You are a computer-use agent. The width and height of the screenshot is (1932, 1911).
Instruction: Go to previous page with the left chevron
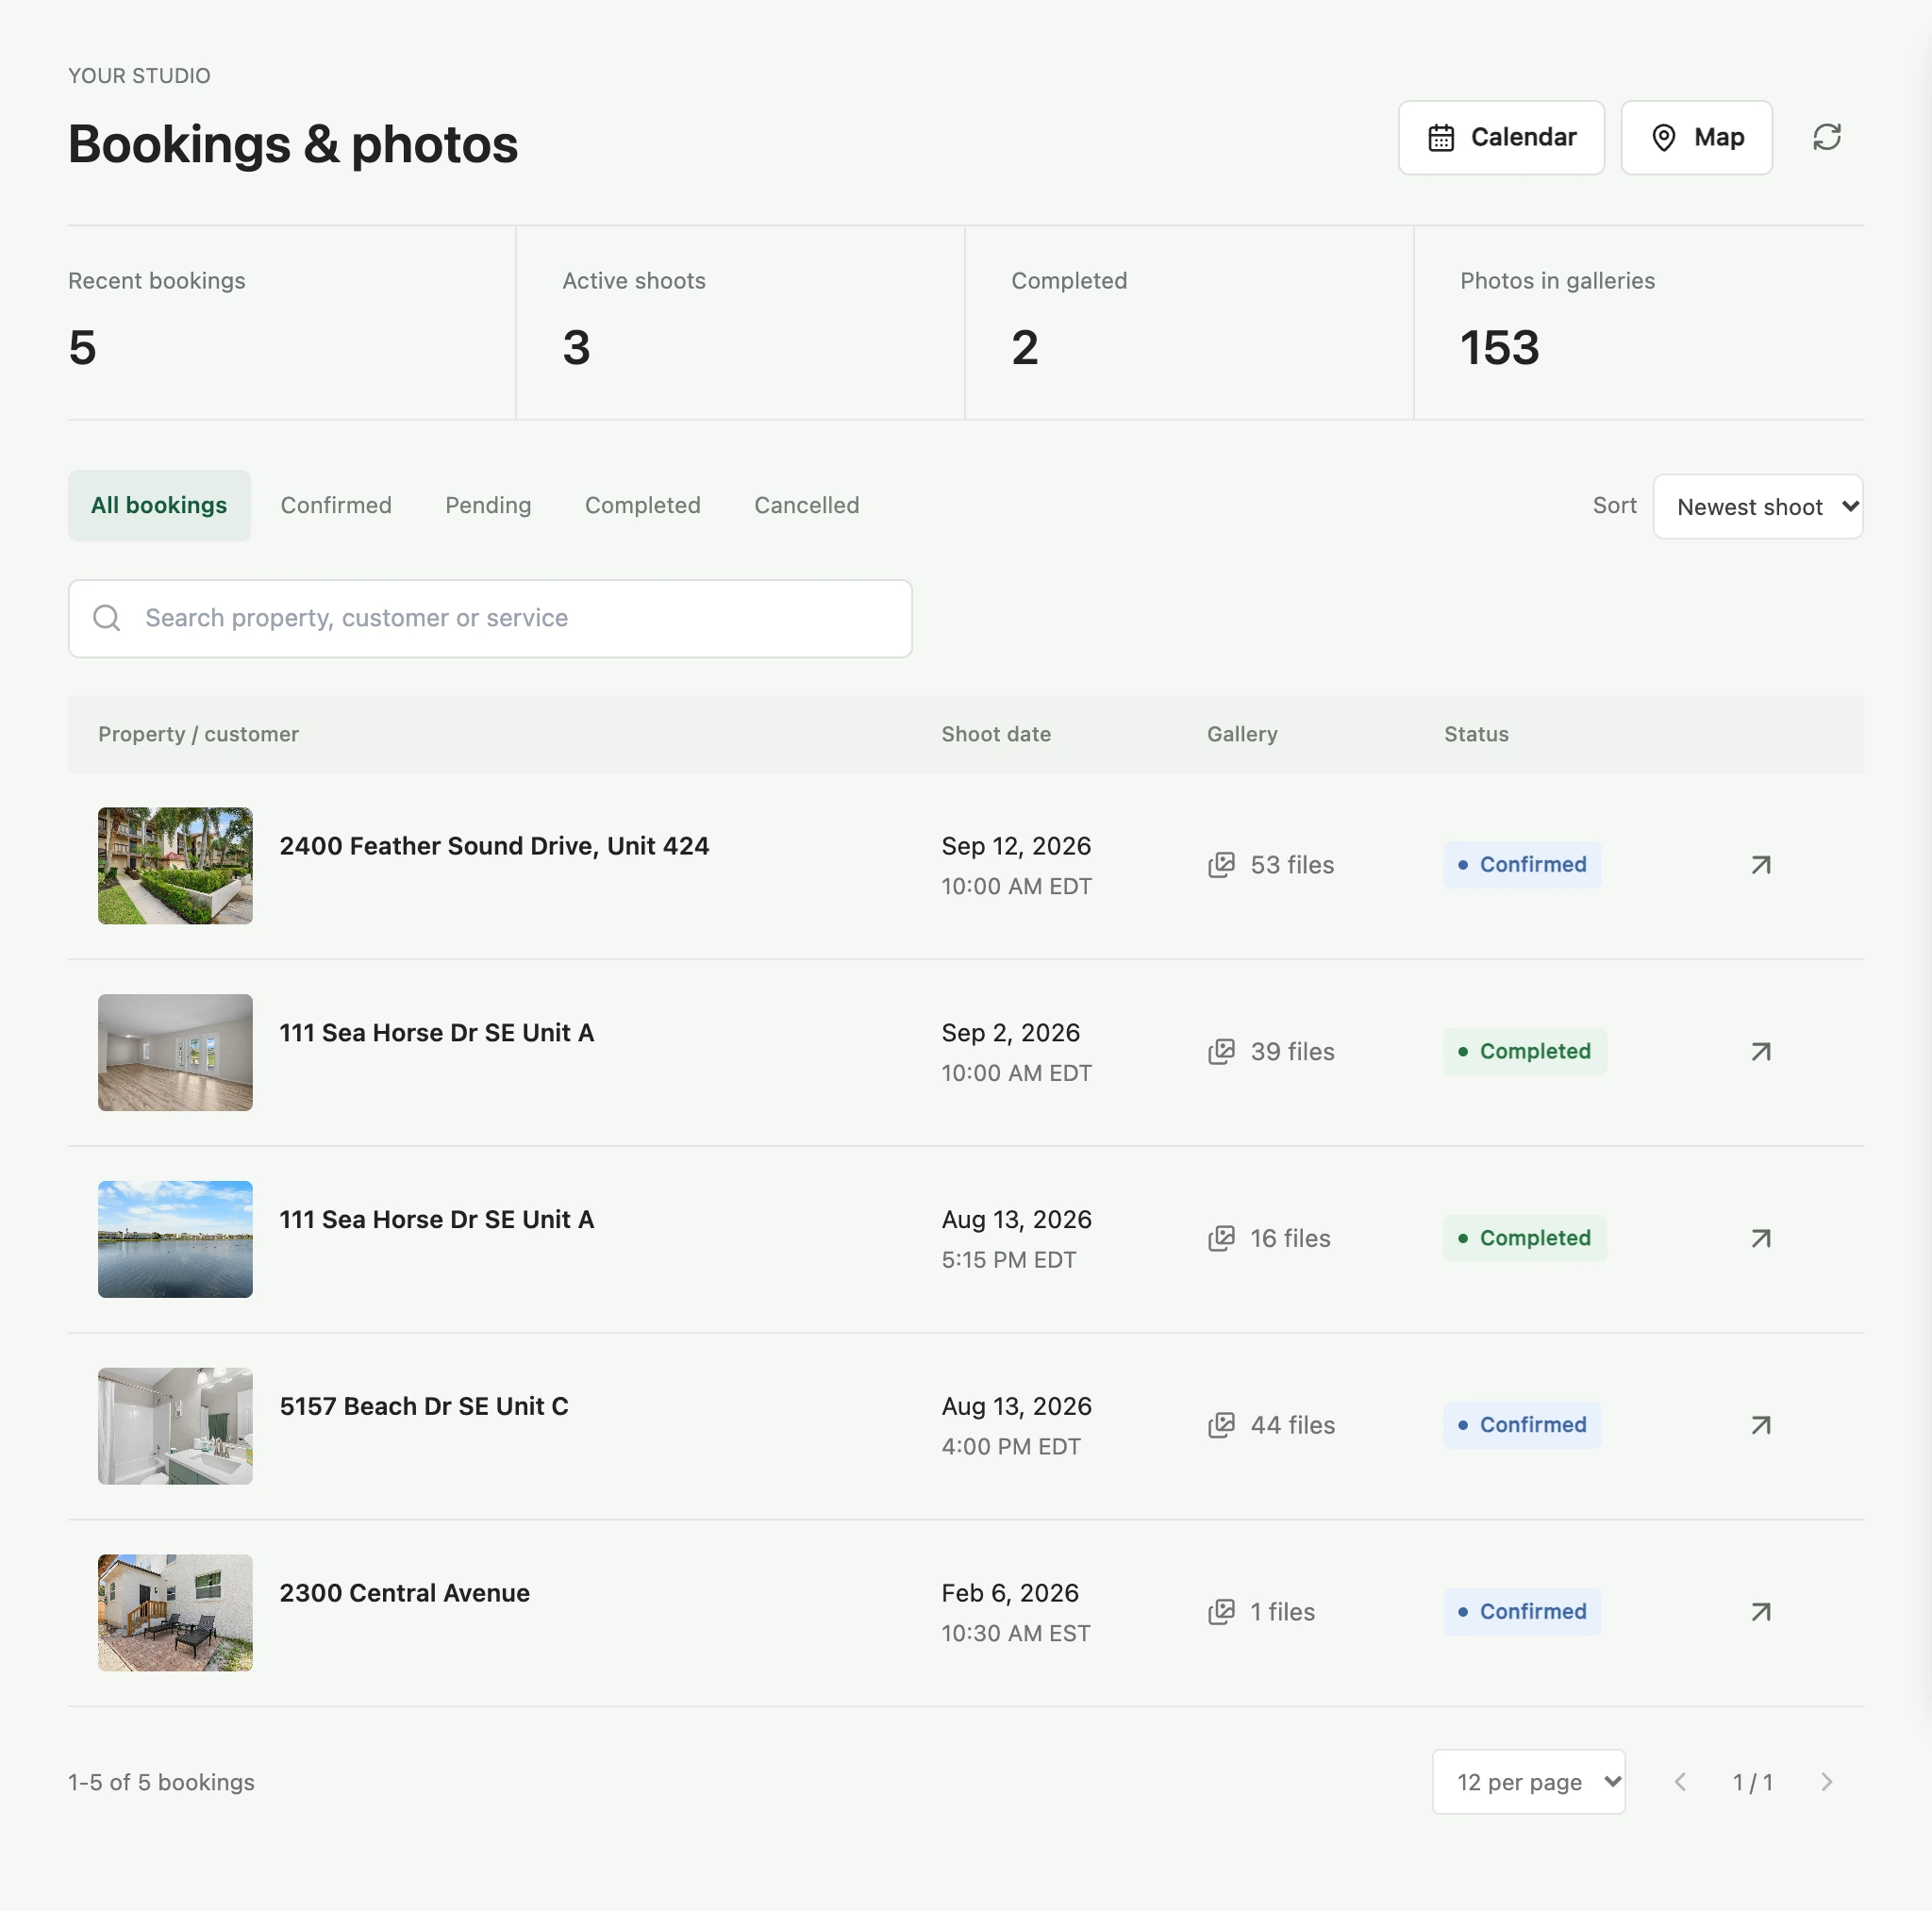pos(1680,1782)
